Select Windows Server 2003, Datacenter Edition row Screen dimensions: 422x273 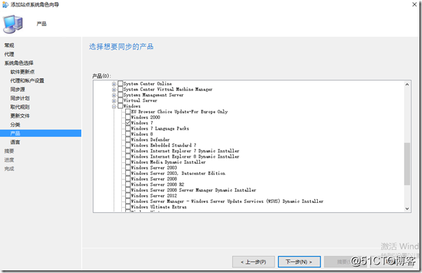(178, 173)
